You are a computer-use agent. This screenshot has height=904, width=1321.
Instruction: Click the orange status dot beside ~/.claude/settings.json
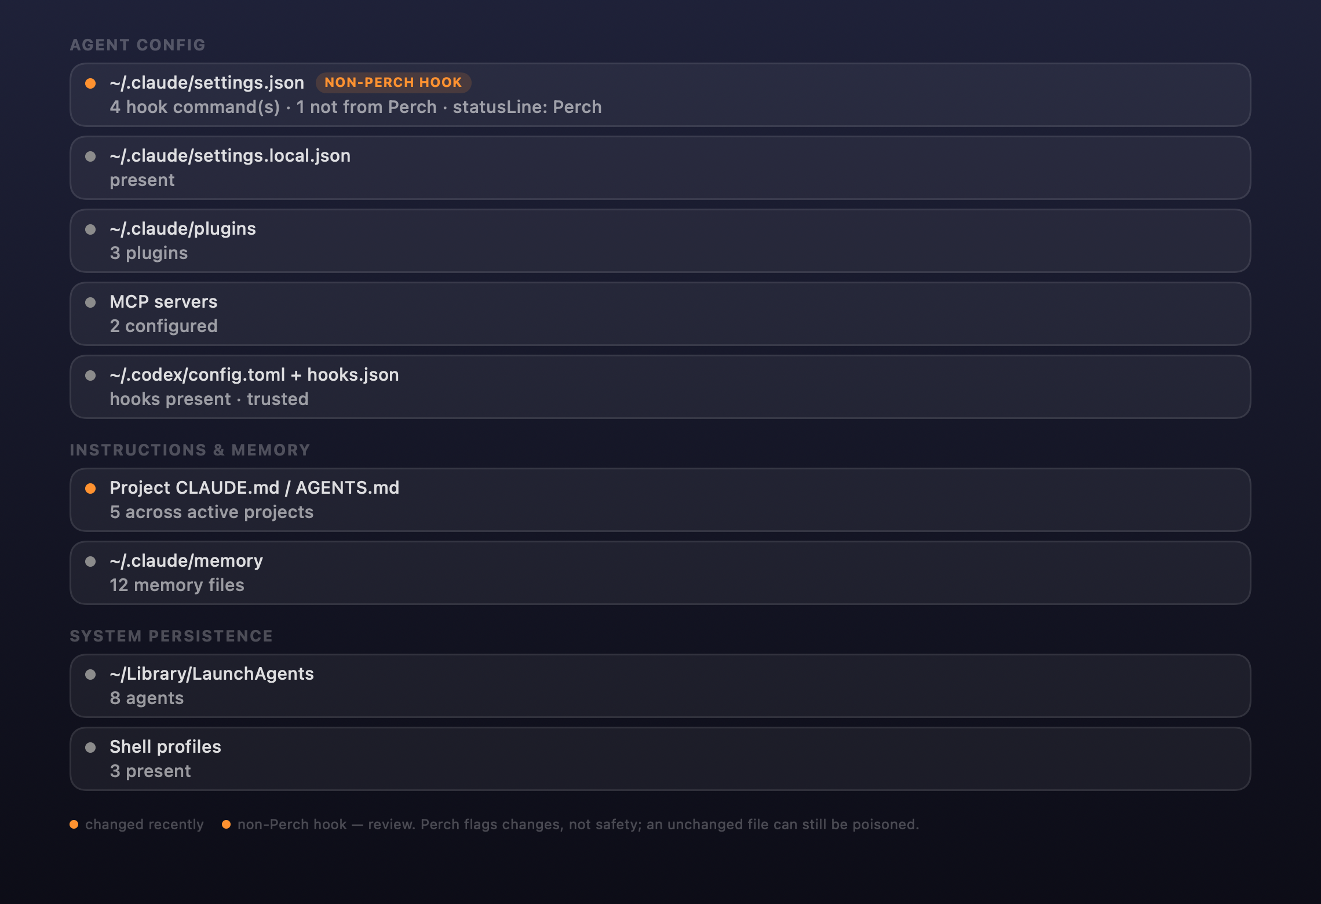pyautogui.click(x=90, y=83)
